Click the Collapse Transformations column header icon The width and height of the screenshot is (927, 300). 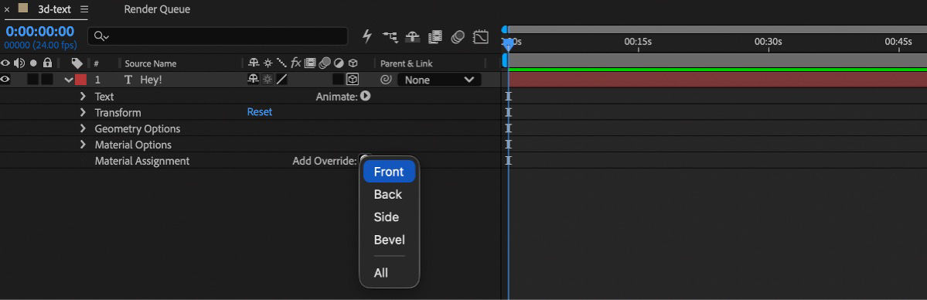[268, 63]
